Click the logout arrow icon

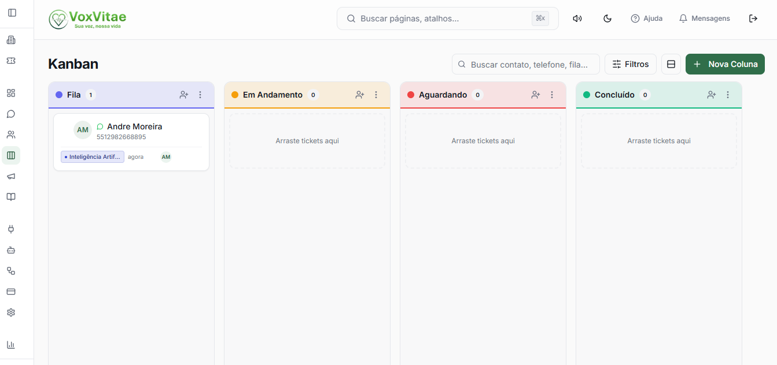tap(753, 18)
